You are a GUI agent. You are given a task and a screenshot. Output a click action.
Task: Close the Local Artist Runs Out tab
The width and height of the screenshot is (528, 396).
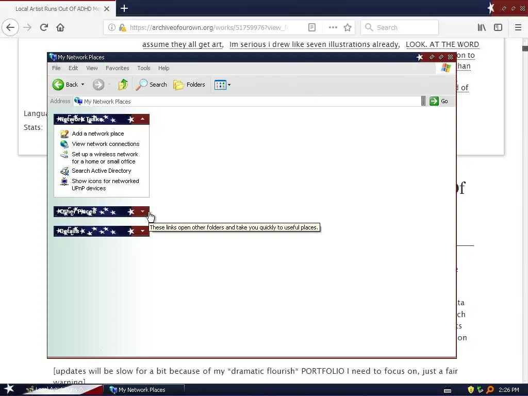pyautogui.click(x=107, y=9)
